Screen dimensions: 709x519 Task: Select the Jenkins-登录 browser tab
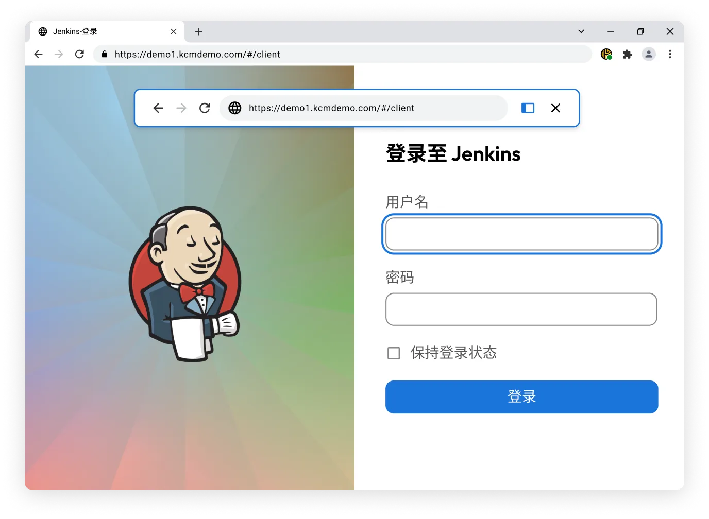click(107, 31)
